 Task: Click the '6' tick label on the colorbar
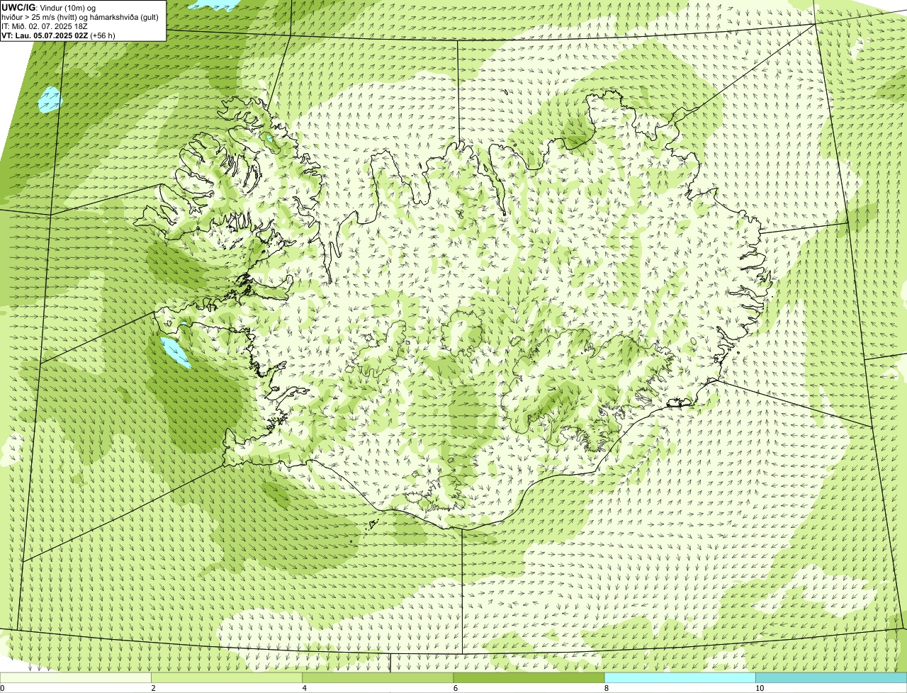click(456, 688)
